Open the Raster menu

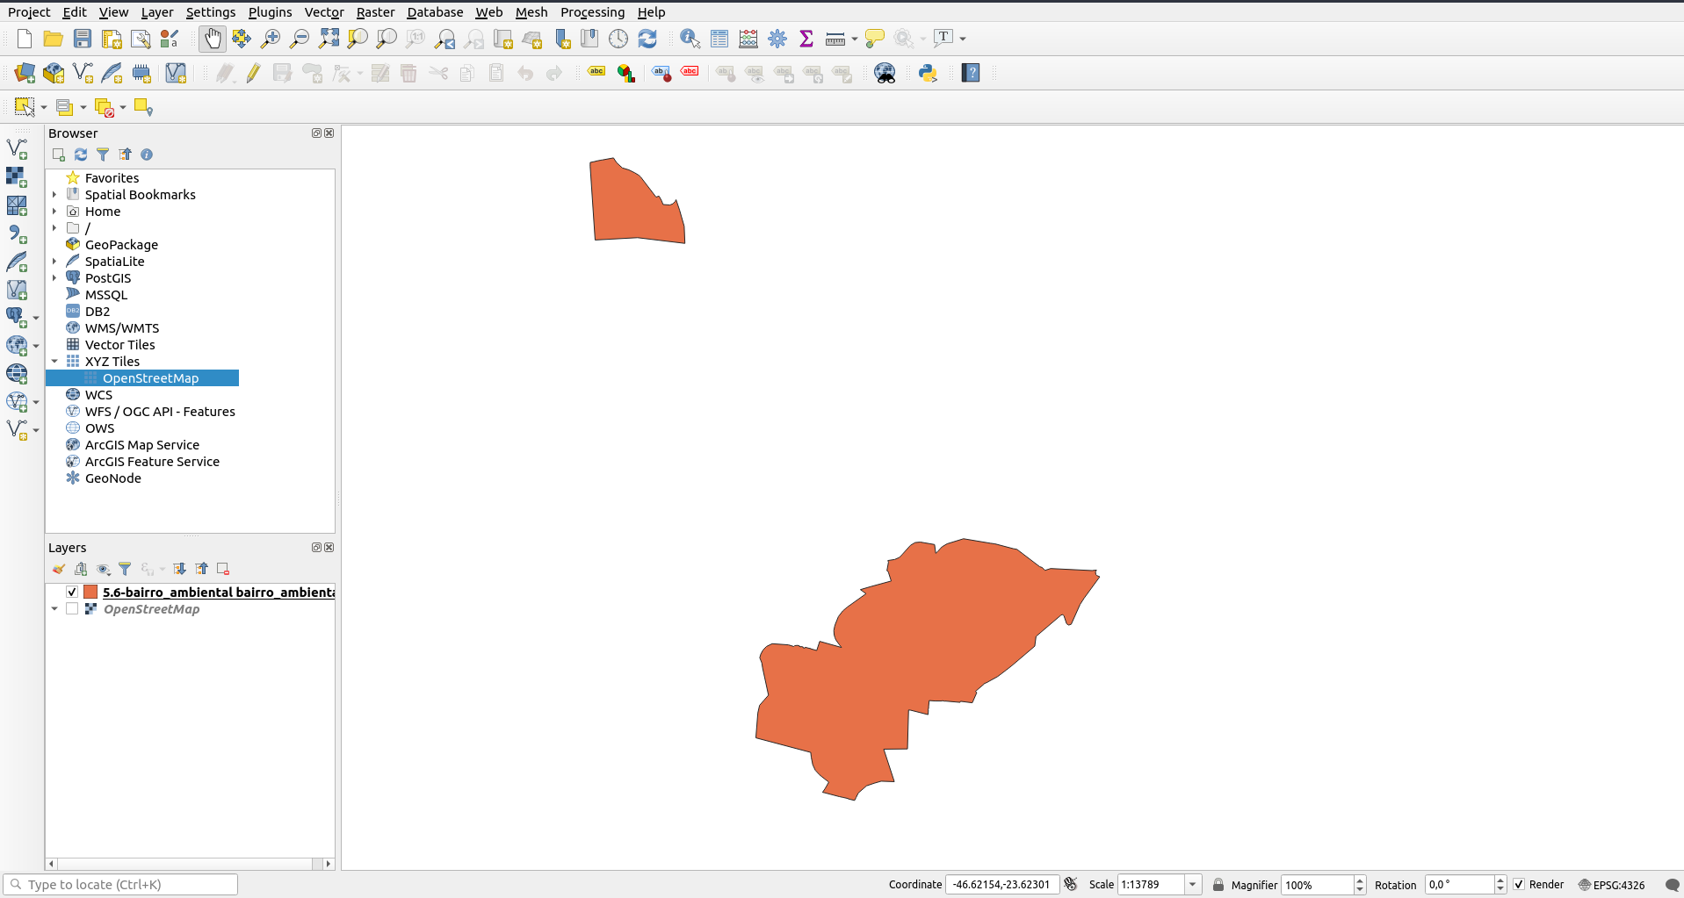point(375,12)
